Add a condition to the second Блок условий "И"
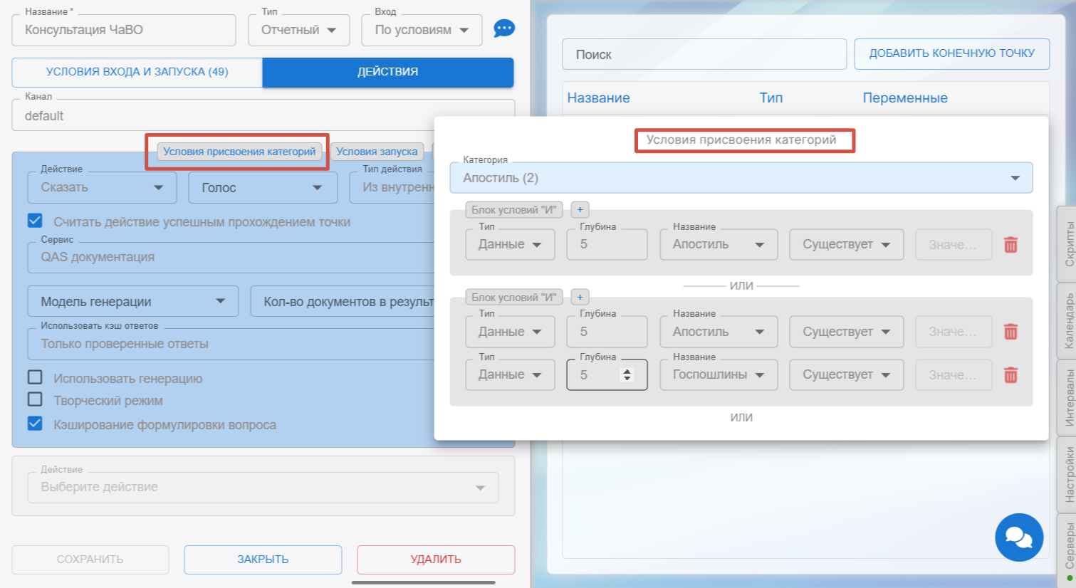This screenshot has height=588, width=1076. tap(580, 298)
